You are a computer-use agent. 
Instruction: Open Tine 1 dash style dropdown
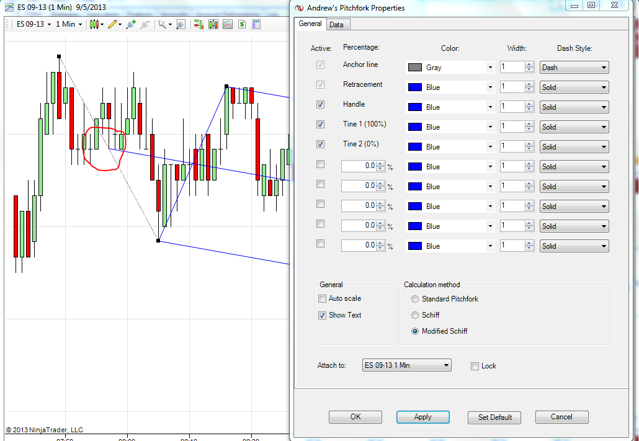tap(574, 127)
